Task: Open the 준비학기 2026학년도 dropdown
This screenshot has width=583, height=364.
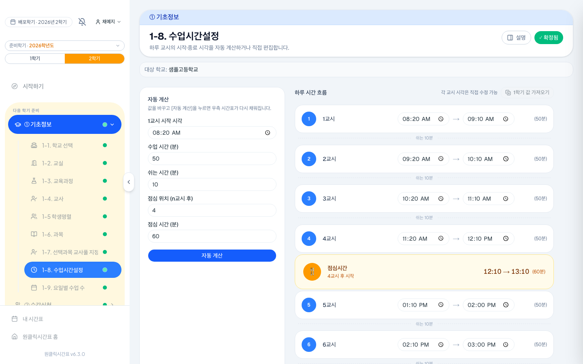Action: click(x=65, y=46)
